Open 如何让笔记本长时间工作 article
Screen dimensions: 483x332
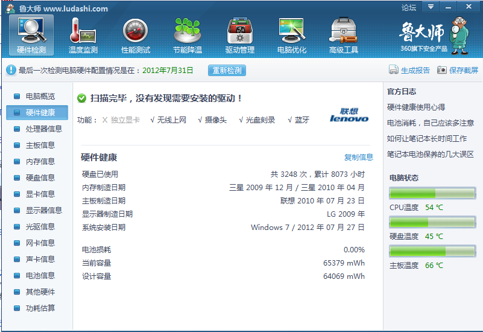tap(427, 138)
